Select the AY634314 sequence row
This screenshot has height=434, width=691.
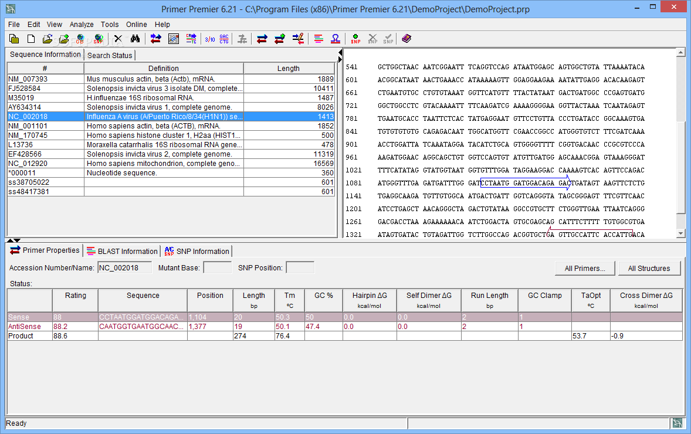(x=171, y=107)
